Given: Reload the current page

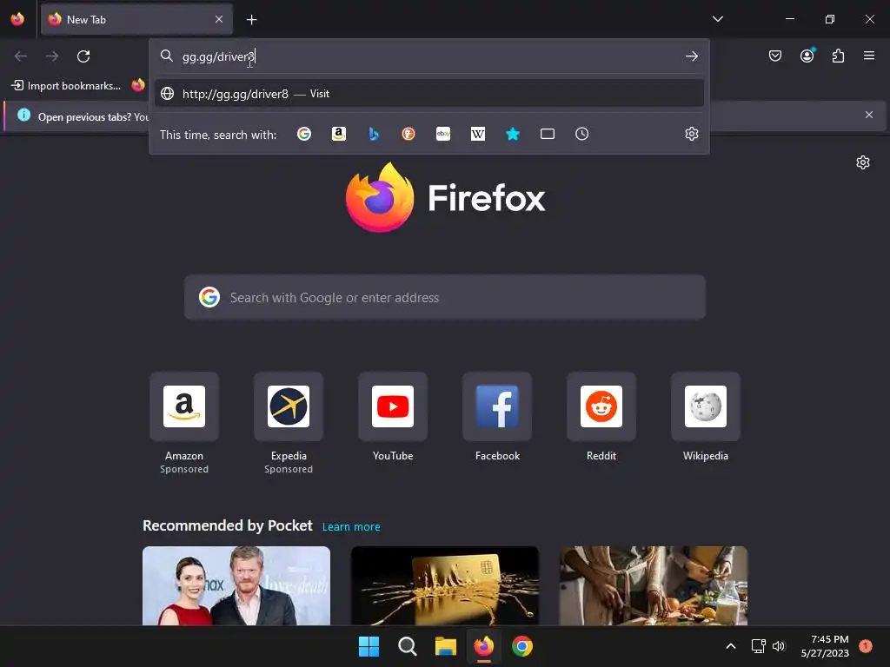Looking at the screenshot, I should click(83, 56).
